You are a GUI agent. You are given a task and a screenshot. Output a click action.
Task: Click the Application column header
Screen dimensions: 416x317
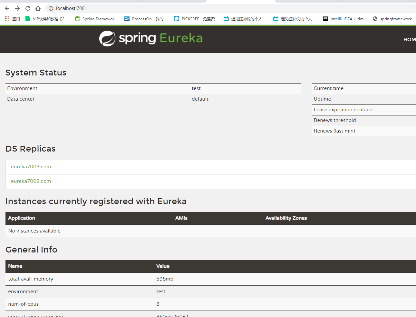pyautogui.click(x=22, y=218)
